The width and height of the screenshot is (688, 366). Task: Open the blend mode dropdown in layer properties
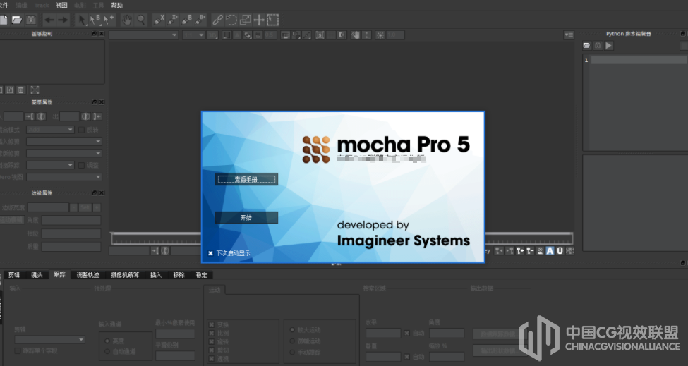(x=50, y=130)
